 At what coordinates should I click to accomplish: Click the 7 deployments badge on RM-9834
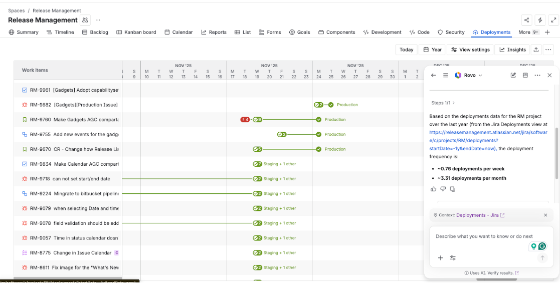[x=258, y=164]
